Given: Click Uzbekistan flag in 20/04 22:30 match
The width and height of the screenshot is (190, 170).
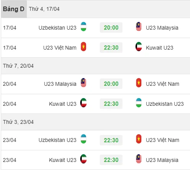Looking at the screenshot, I should tap(139, 103).
